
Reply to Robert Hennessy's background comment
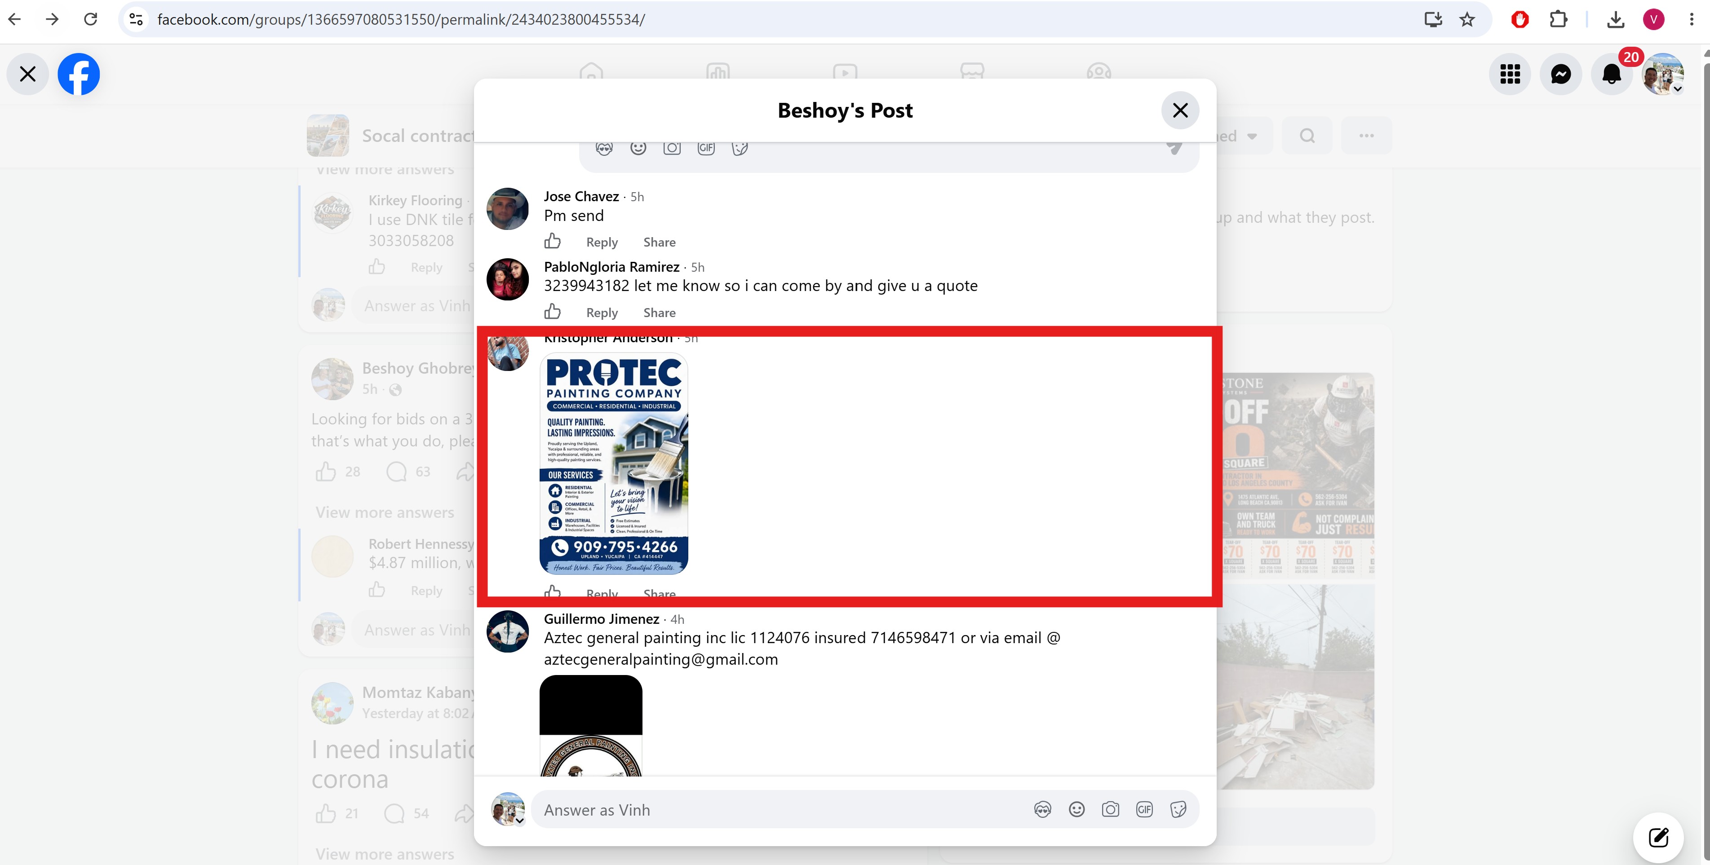[426, 591]
